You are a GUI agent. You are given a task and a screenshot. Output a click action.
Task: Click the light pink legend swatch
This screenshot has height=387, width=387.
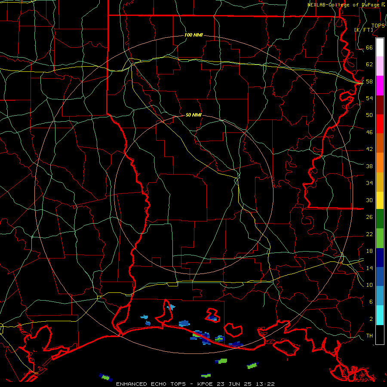coord(380,66)
